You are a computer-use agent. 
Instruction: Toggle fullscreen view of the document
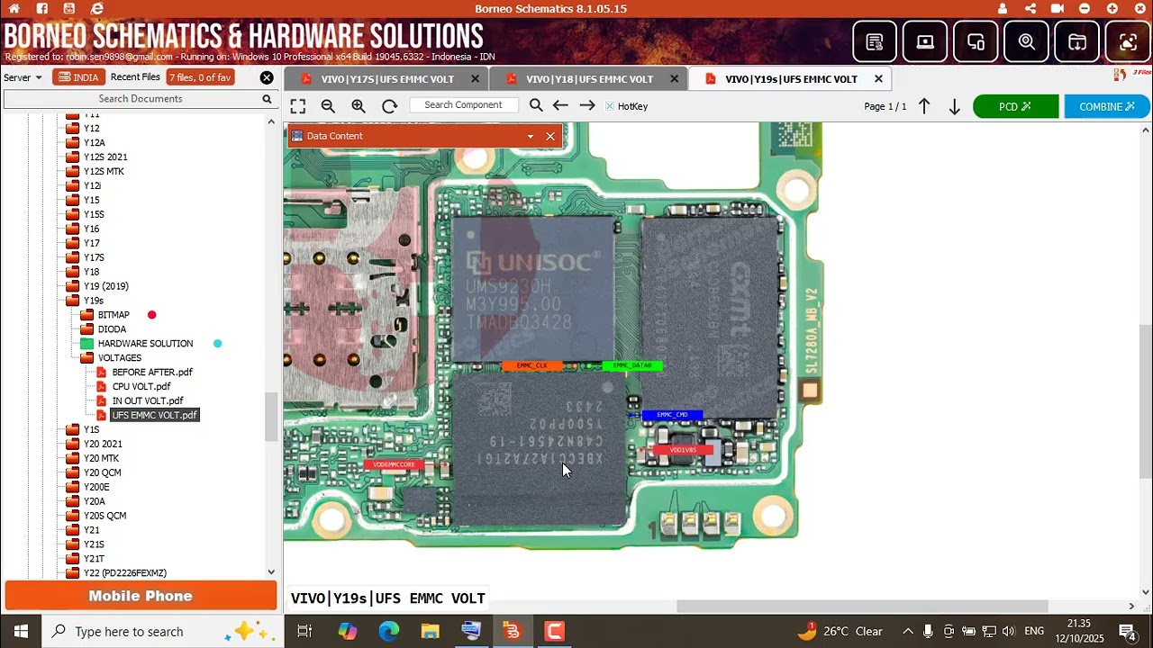coord(298,106)
